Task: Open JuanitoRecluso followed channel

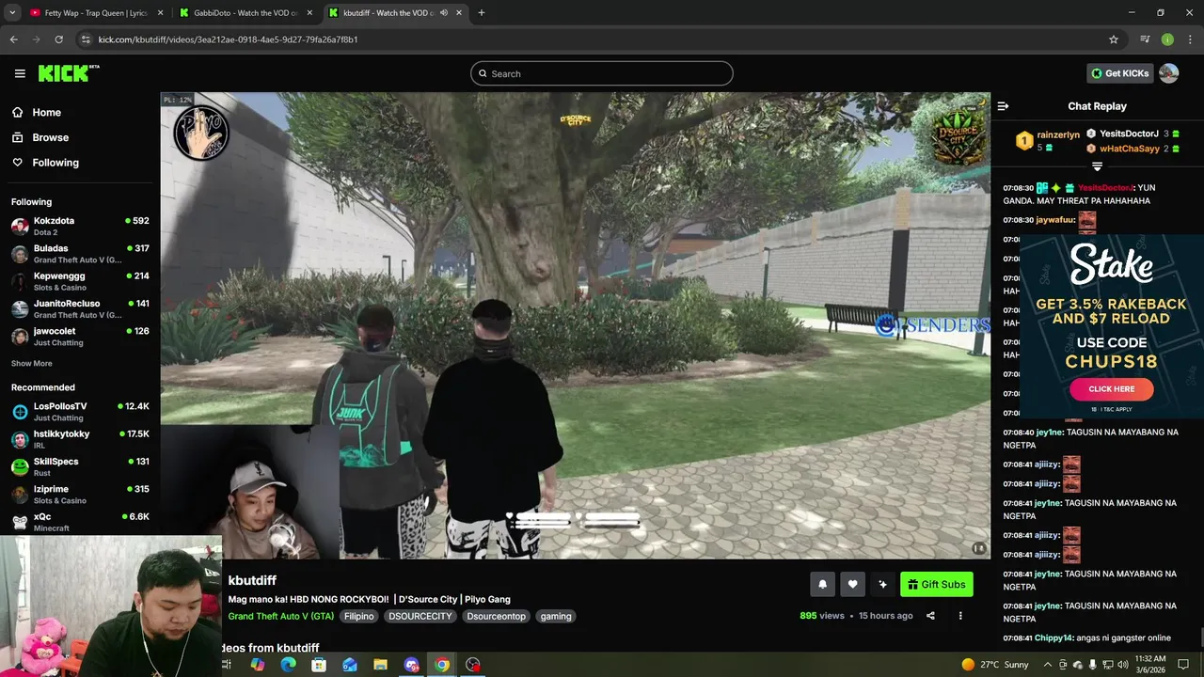Action: [80, 308]
